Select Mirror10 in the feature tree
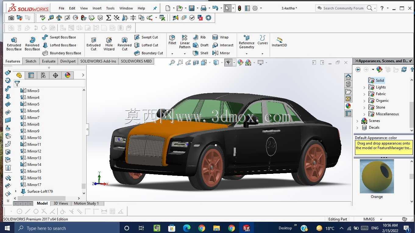415x233 pixels. click(x=31, y=138)
